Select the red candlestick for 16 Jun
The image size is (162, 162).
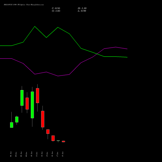click(53, 138)
